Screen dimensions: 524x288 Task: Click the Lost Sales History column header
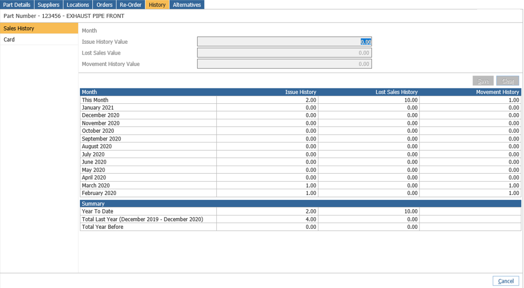pyautogui.click(x=396, y=92)
